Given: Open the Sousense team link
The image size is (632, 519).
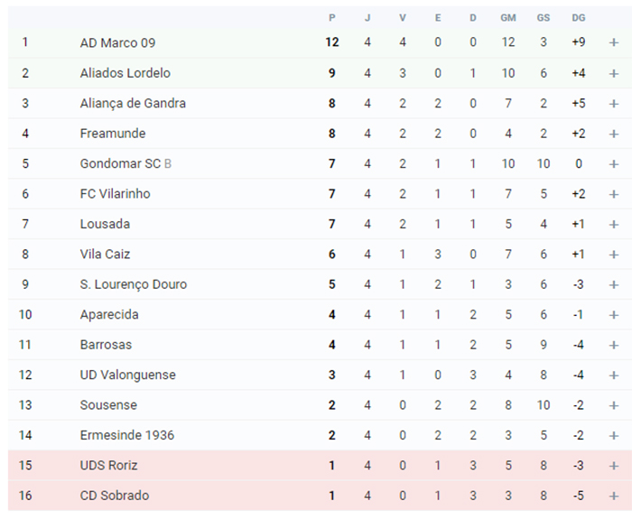Looking at the screenshot, I should (108, 405).
